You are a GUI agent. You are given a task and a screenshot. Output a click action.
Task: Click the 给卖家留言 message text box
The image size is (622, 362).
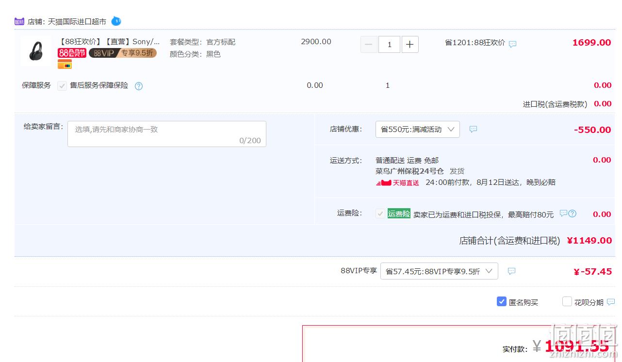(167, 134)
